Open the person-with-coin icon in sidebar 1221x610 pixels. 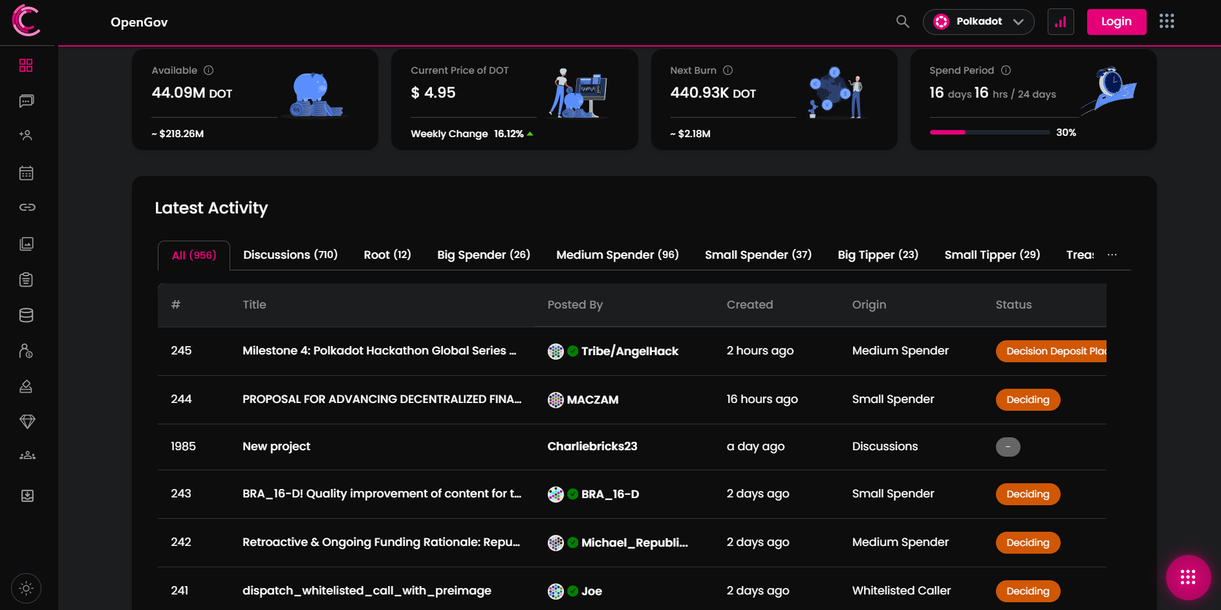(26, 351)
